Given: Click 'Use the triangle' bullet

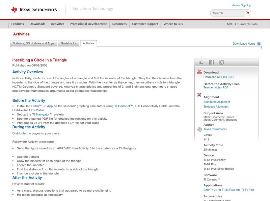Looking at the screenshot, I should pos(28,157).
